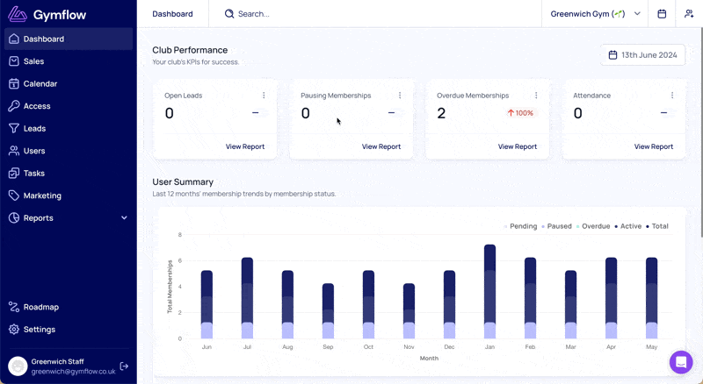The image size is (703, 384).
Task: Click the Gymflow logo icon
Action: point(18,14)
